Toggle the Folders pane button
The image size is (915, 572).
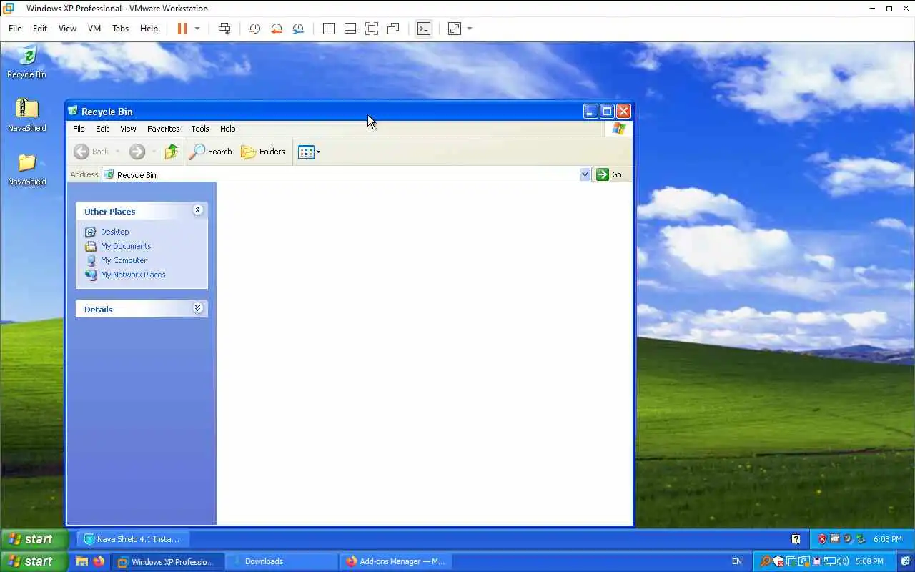pyautogui.click(x=263, y=152)
